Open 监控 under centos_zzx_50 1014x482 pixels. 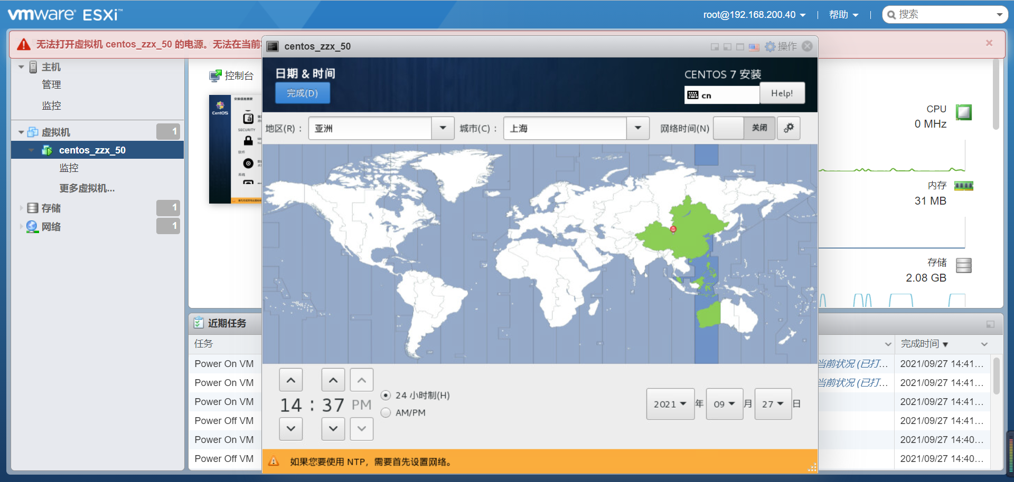pos(69,168)
